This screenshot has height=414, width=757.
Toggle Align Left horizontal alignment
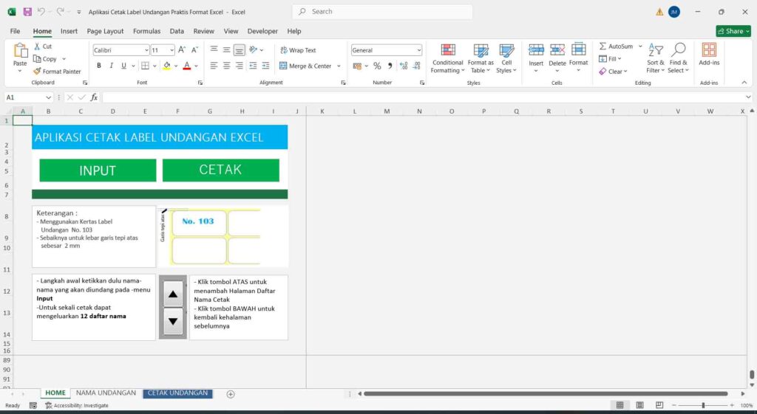tap(214, 66)
